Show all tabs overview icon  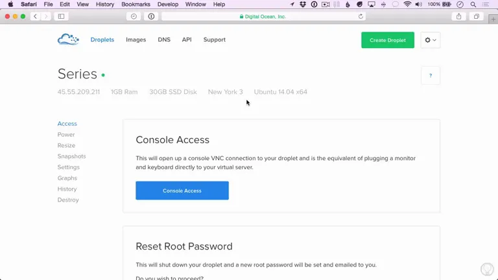point(477,16)
